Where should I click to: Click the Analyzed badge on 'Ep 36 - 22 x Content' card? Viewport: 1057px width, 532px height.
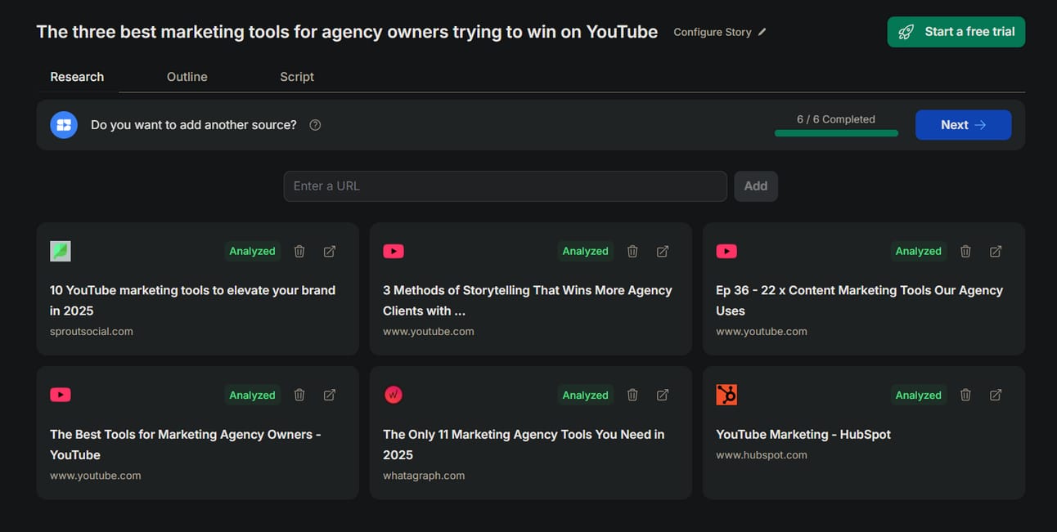pos(918,252)
